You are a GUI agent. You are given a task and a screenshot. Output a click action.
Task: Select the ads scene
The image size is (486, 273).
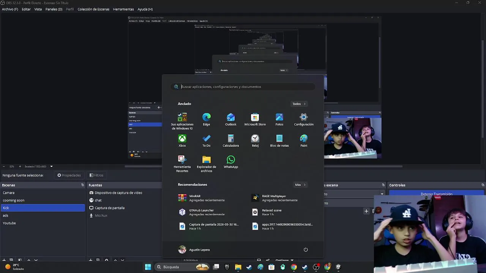coord(43,215)
